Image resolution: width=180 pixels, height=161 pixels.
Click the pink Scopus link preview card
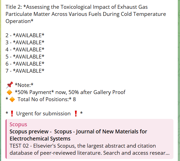tap(89, 139)
